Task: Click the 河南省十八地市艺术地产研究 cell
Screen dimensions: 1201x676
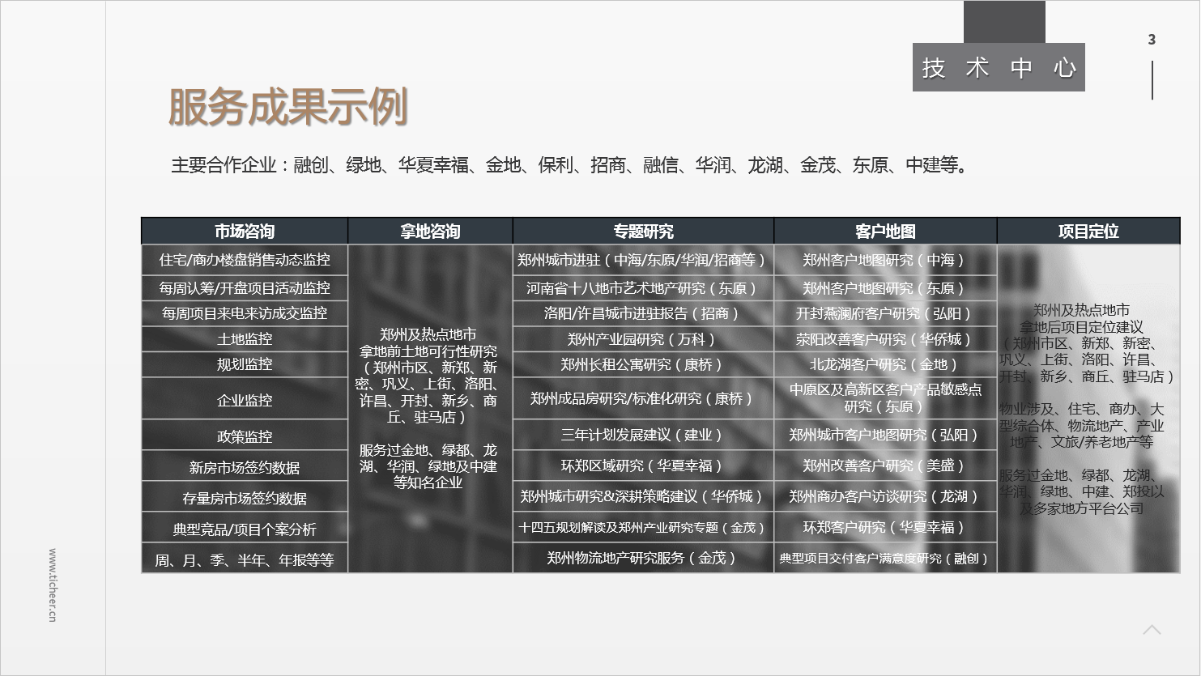Action: (x=643, y=288)
